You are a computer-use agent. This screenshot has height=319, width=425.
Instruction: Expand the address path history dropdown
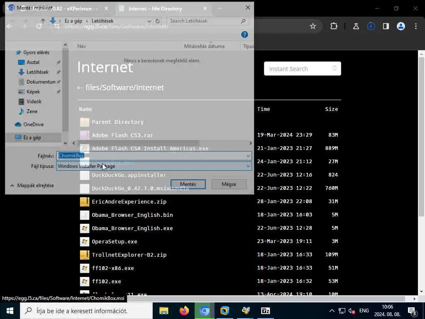149,21
